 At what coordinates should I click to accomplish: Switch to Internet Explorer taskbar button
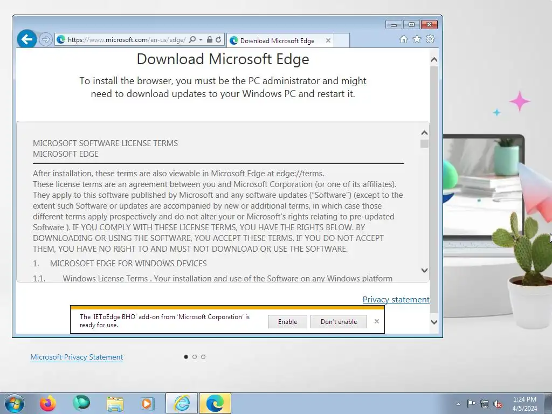click(182, 403)
